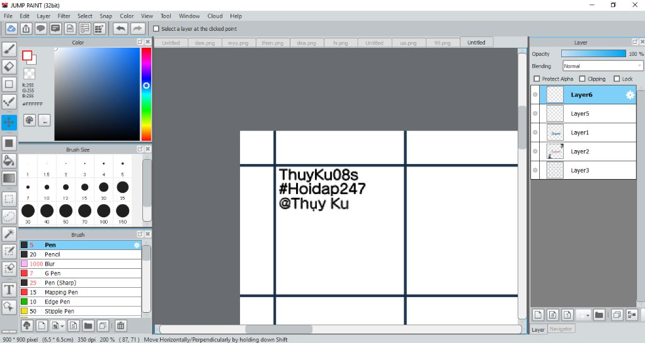Select the Stipple Pen brush

click(81, 311)
